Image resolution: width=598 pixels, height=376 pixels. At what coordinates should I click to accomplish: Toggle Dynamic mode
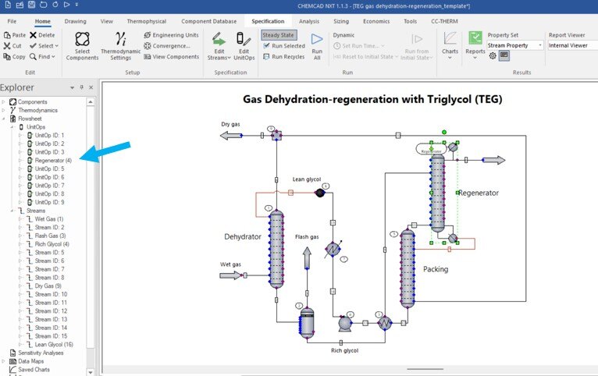[343, 35]
